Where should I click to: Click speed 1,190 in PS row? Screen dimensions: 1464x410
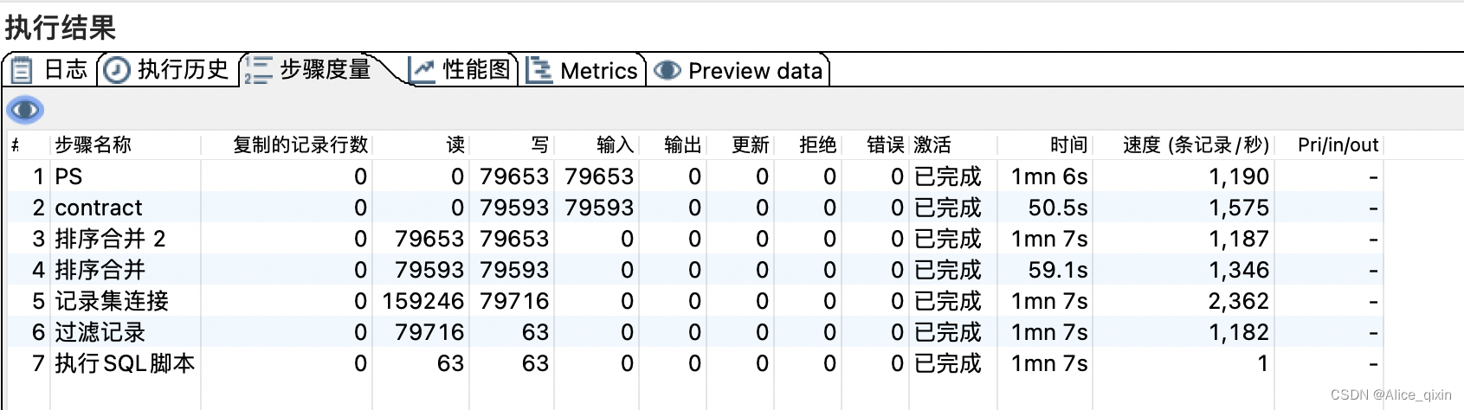(x=1239, y=176)
